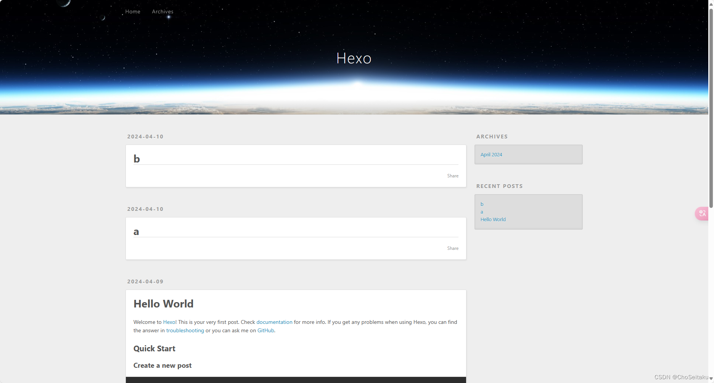Click the Quick Start heading

[154, 348]
